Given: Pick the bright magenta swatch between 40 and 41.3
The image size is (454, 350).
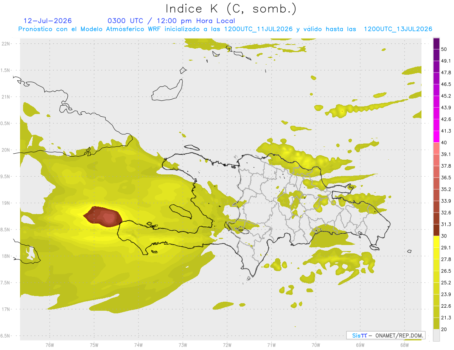Looking at the screenshot, I should click(436, 137).
